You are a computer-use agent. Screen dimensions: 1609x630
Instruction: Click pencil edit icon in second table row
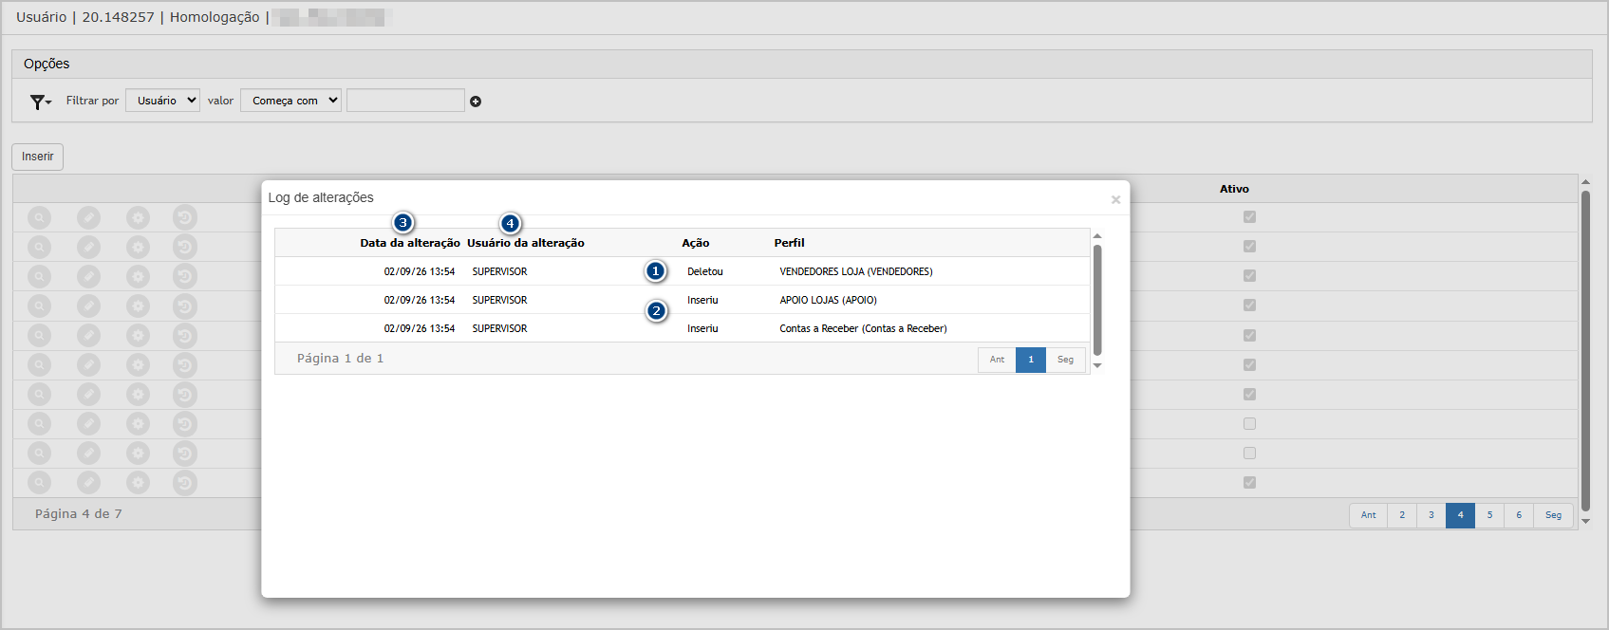pyautogui.click(x=88, y=247)
